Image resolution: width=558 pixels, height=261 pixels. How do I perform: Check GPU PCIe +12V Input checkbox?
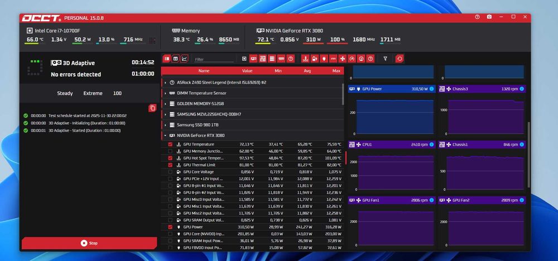coord(170,178)
